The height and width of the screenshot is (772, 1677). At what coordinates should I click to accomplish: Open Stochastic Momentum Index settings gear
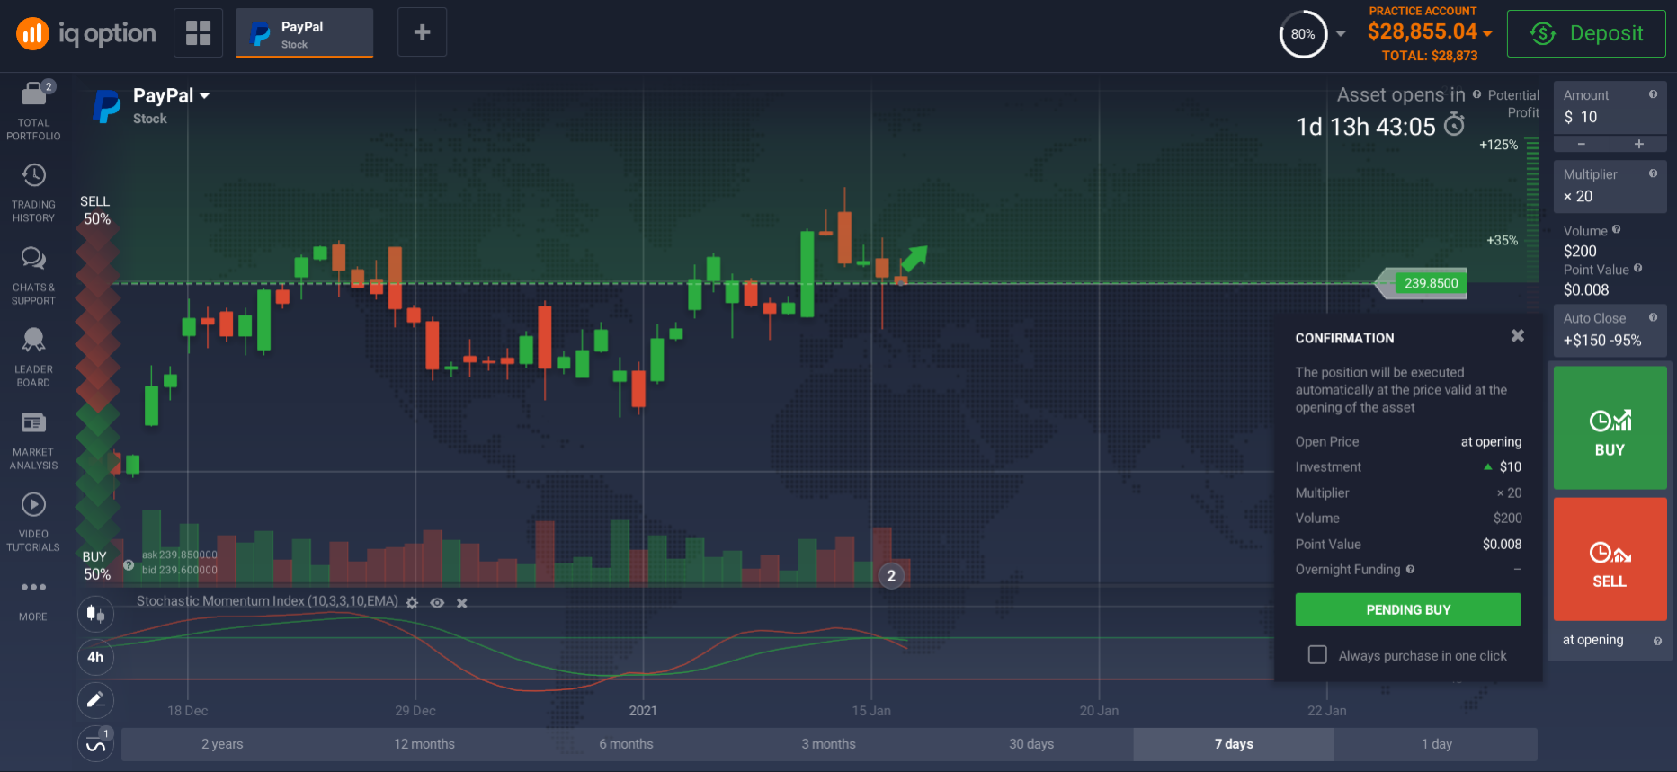point(412,603)
